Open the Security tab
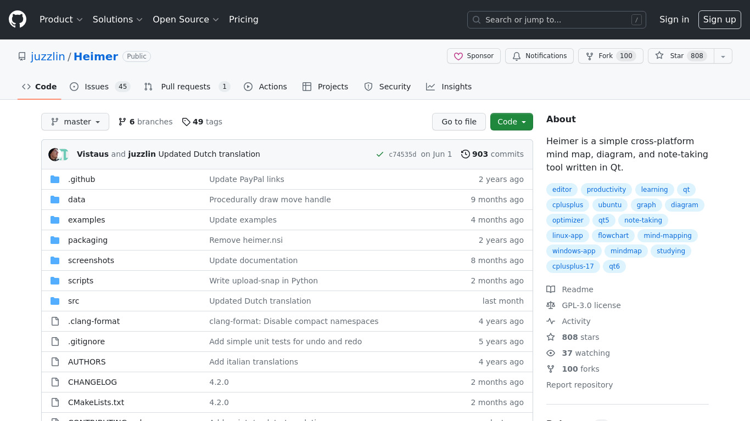Screen dimensions: 750x421 point(387,87)
